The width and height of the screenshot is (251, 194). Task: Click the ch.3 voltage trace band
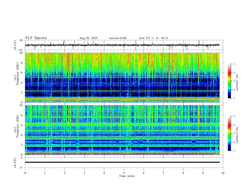(122, 162)
